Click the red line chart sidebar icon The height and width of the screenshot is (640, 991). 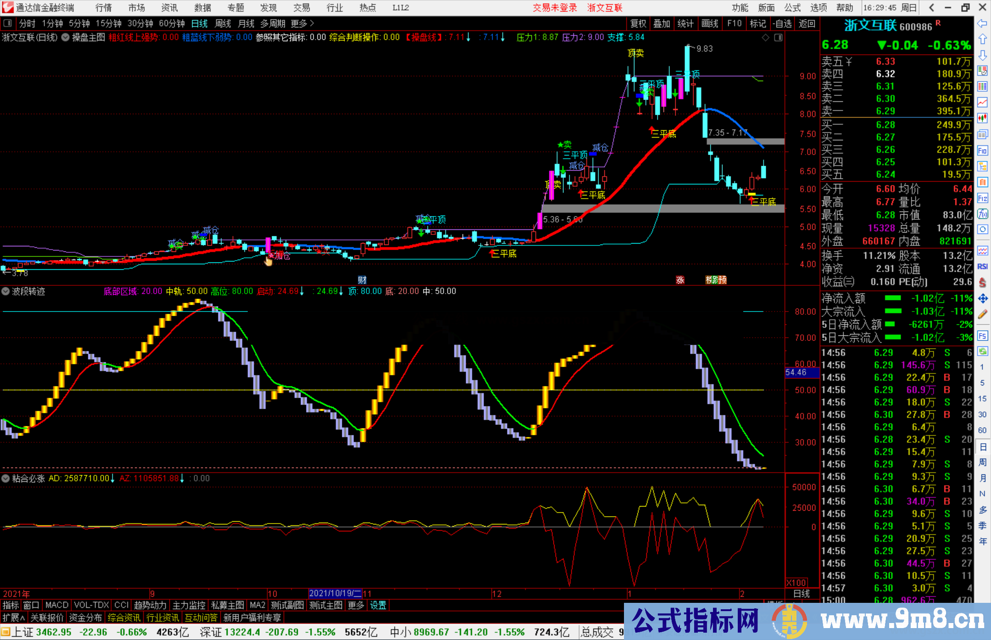pos(982,102)
